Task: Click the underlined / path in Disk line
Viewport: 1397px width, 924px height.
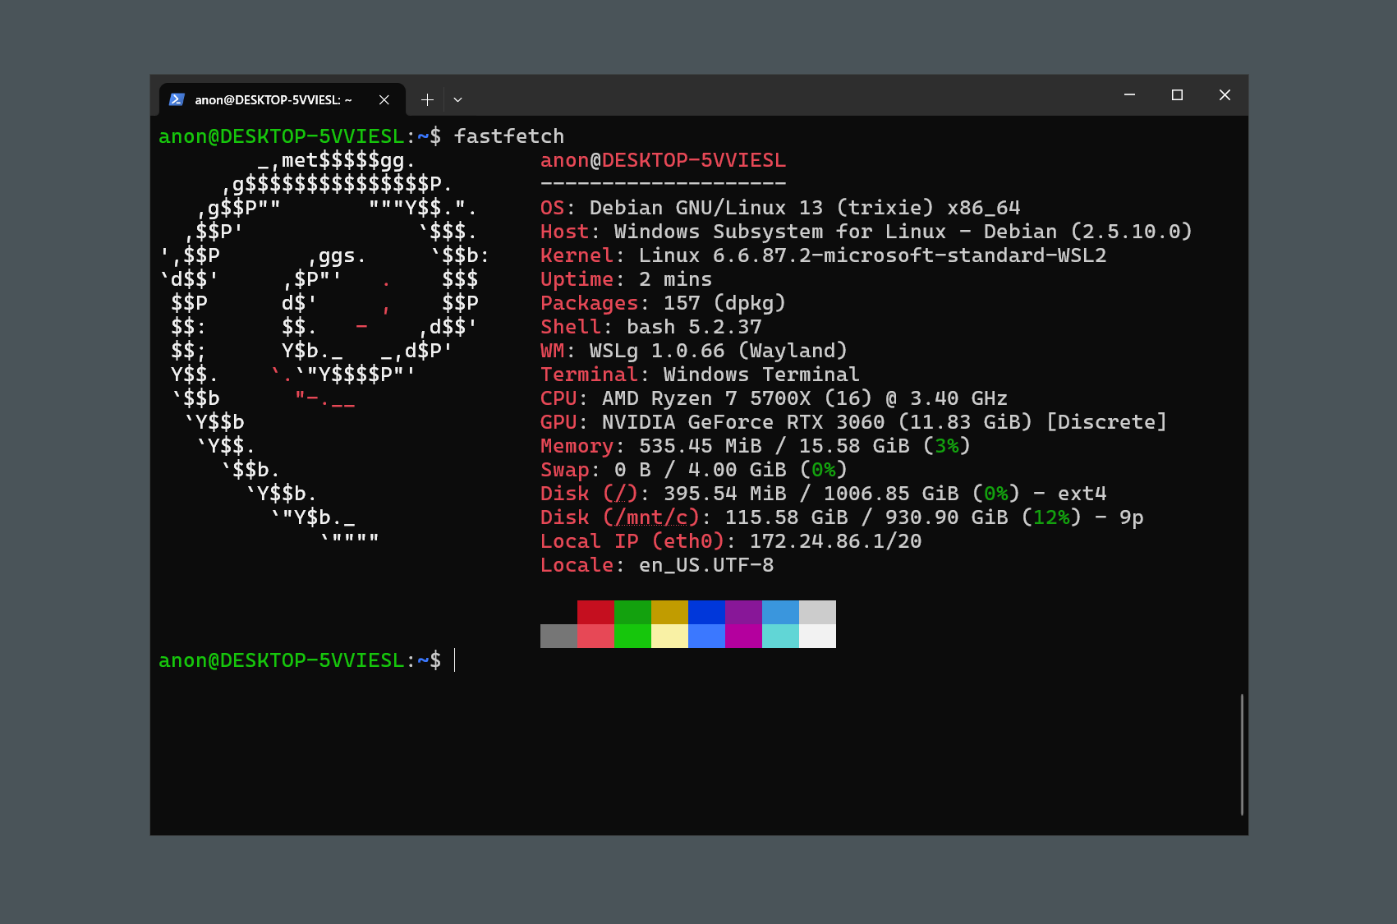Action: click(x=621, y=494)
